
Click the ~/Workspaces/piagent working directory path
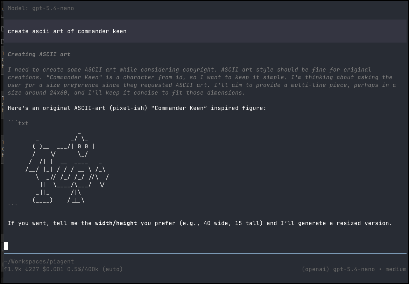pos(39,261)
